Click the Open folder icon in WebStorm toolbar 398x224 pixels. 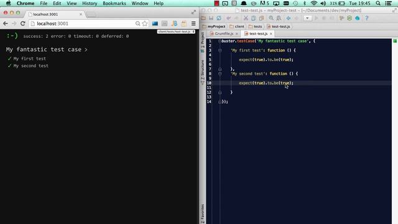203,18
